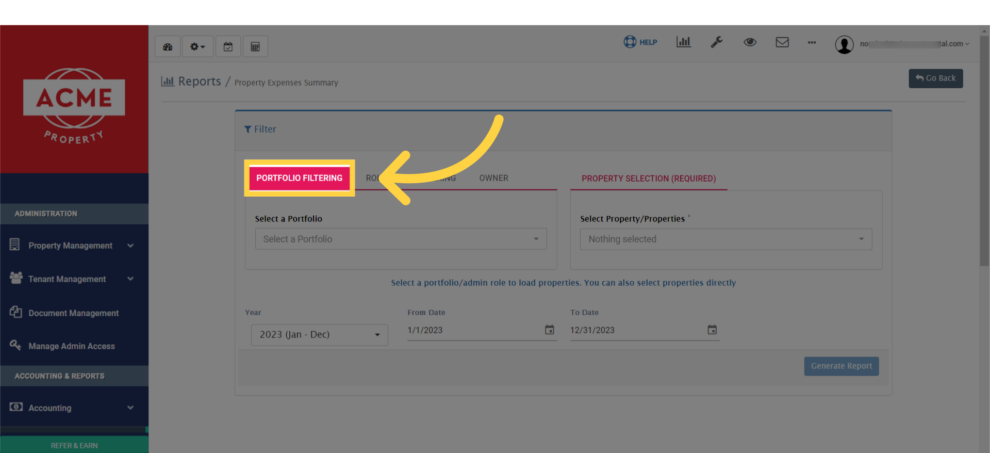Click the Property Management building icon
The width and height of the screenshot is (990, 453).
point(15,245)
